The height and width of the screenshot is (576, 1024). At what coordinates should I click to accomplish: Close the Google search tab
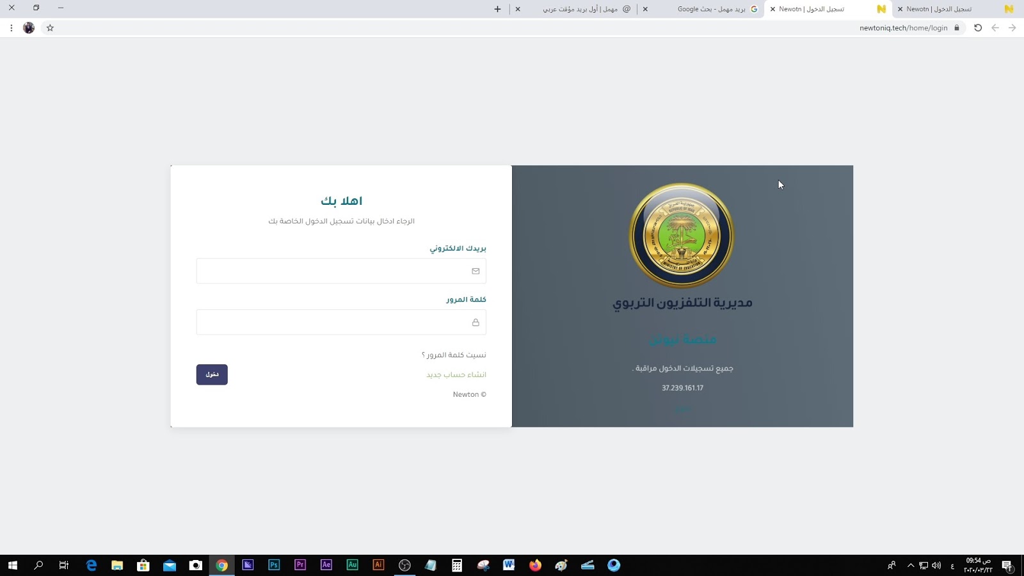point(645,9)
